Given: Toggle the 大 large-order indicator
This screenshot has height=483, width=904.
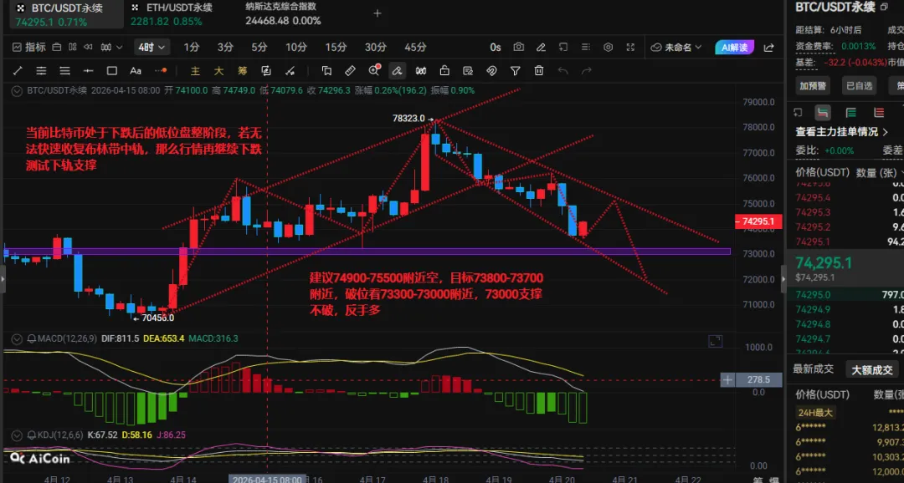Looking at the screenshot, I should (218, 71).
